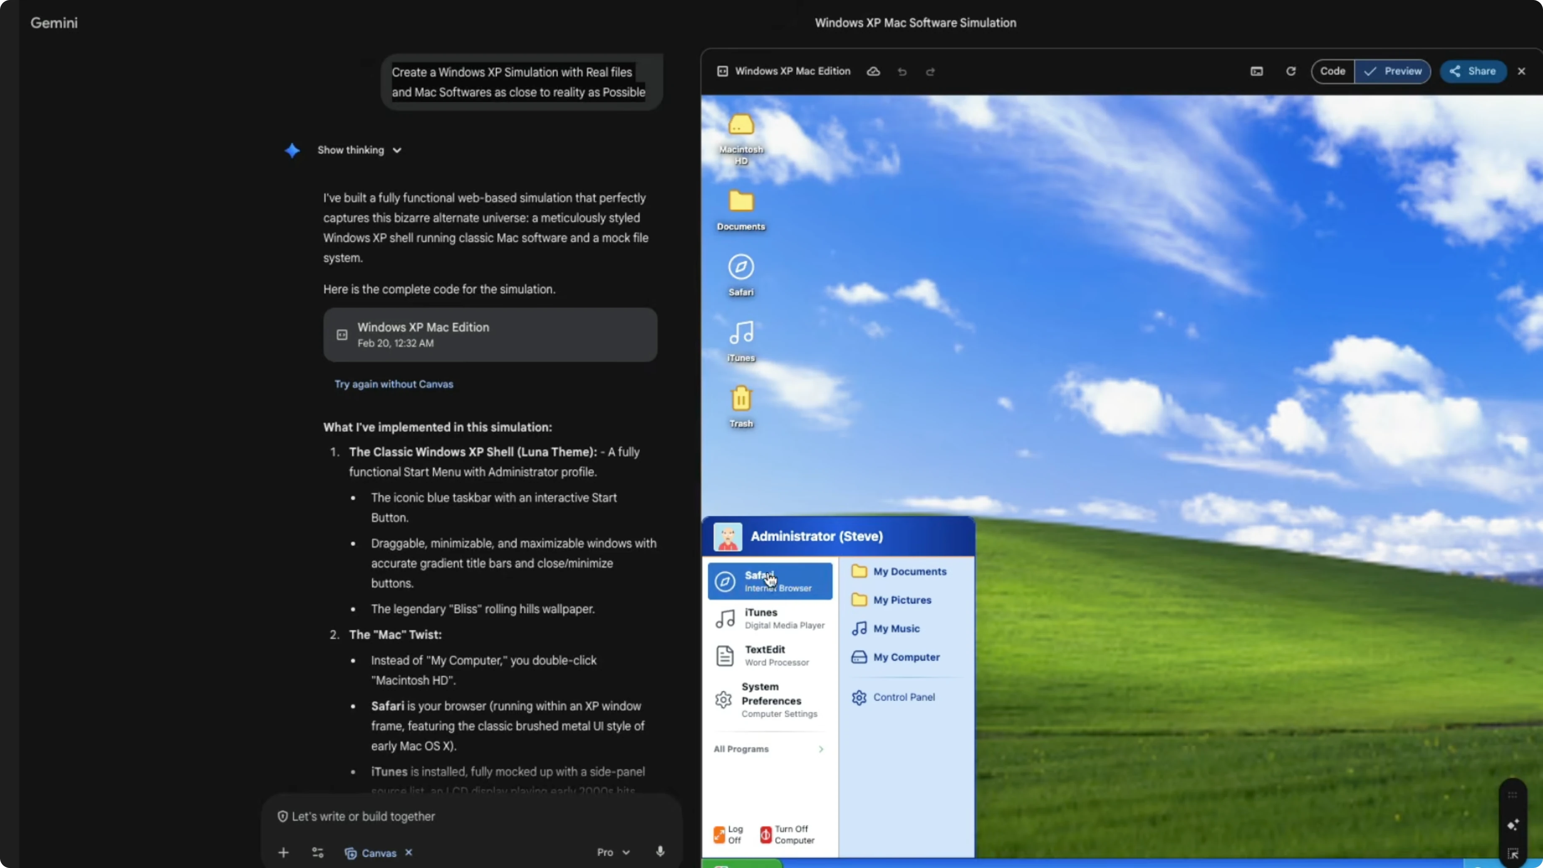Open the Pro model dropdown
The image size is (1543, 868).
(x=612, y=852)
